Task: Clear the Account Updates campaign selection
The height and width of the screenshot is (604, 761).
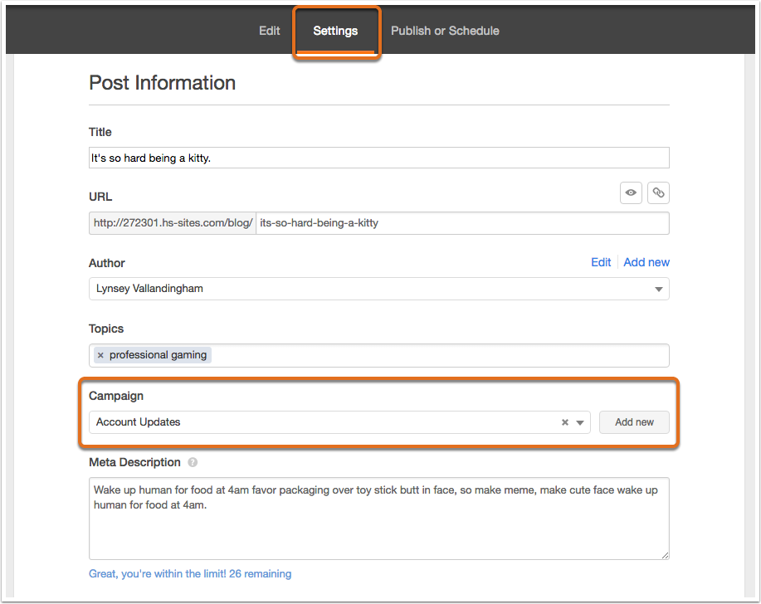Action: coord(565,422)
